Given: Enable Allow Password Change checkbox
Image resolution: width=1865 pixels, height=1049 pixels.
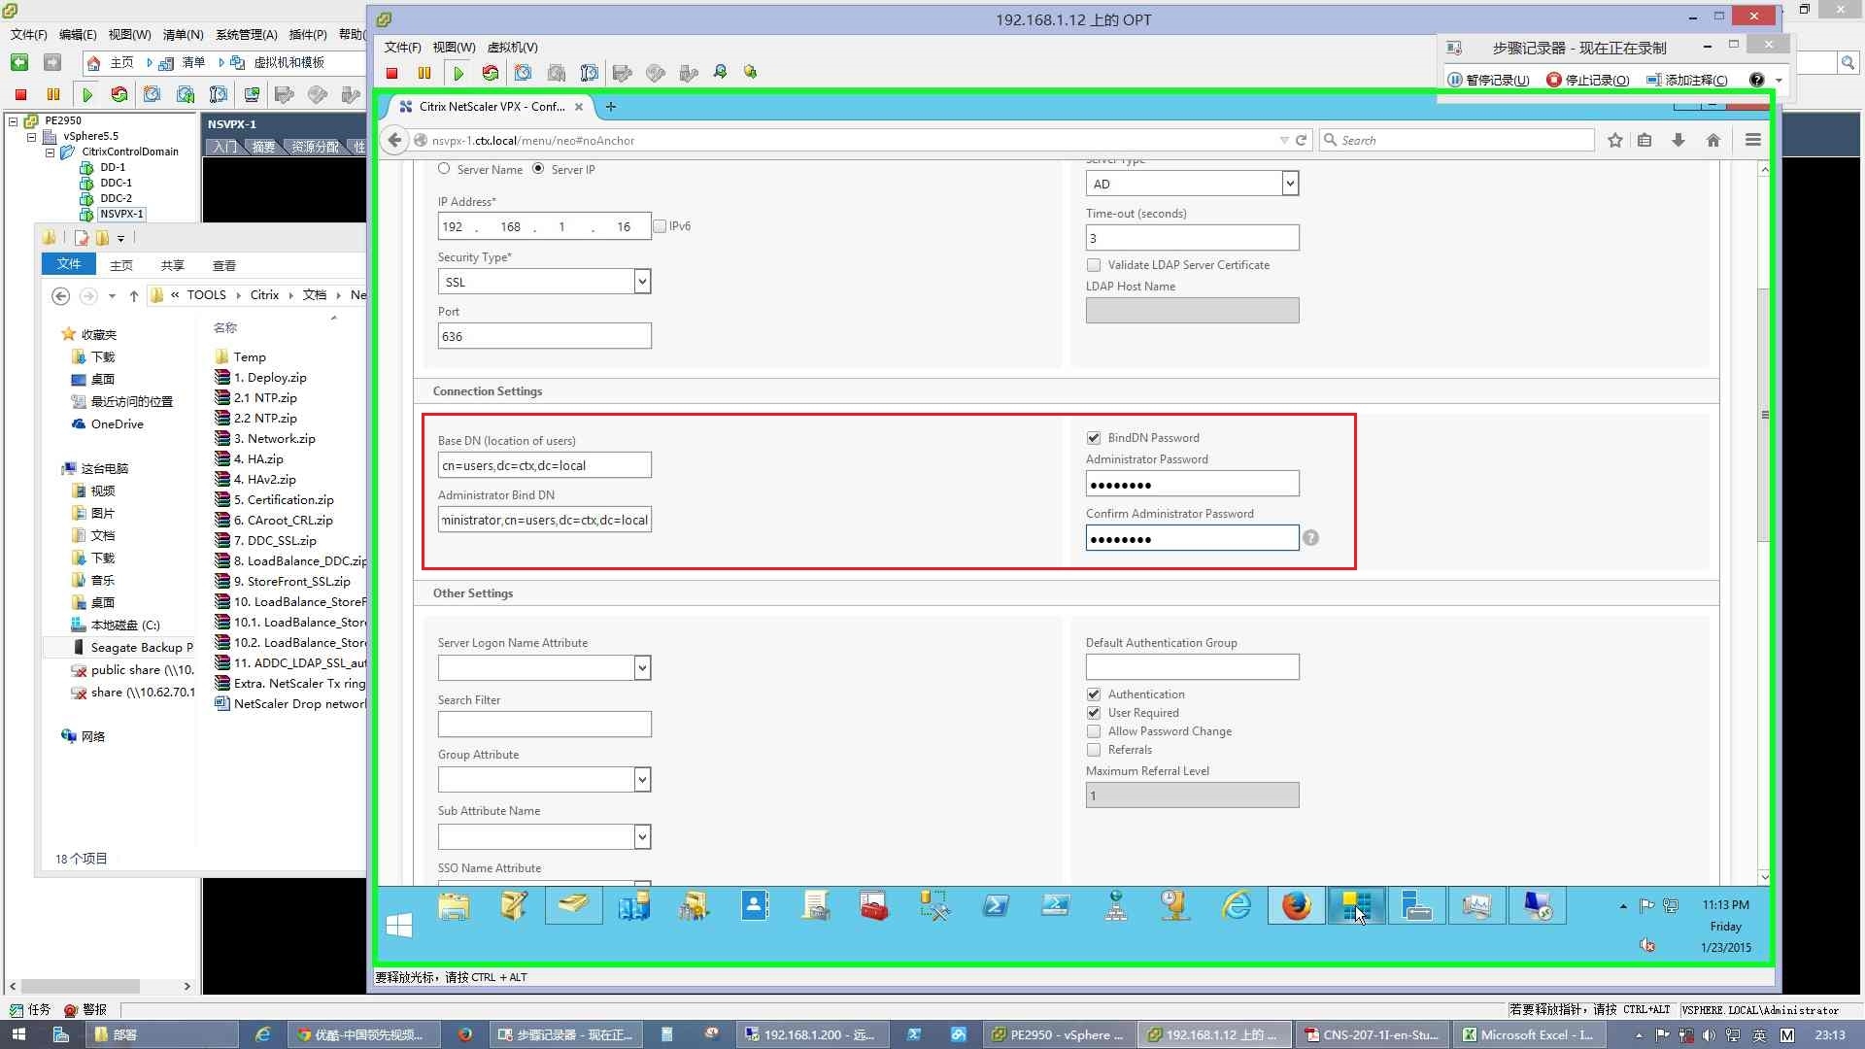Looking at the screenshot, I should point(1094,731).
